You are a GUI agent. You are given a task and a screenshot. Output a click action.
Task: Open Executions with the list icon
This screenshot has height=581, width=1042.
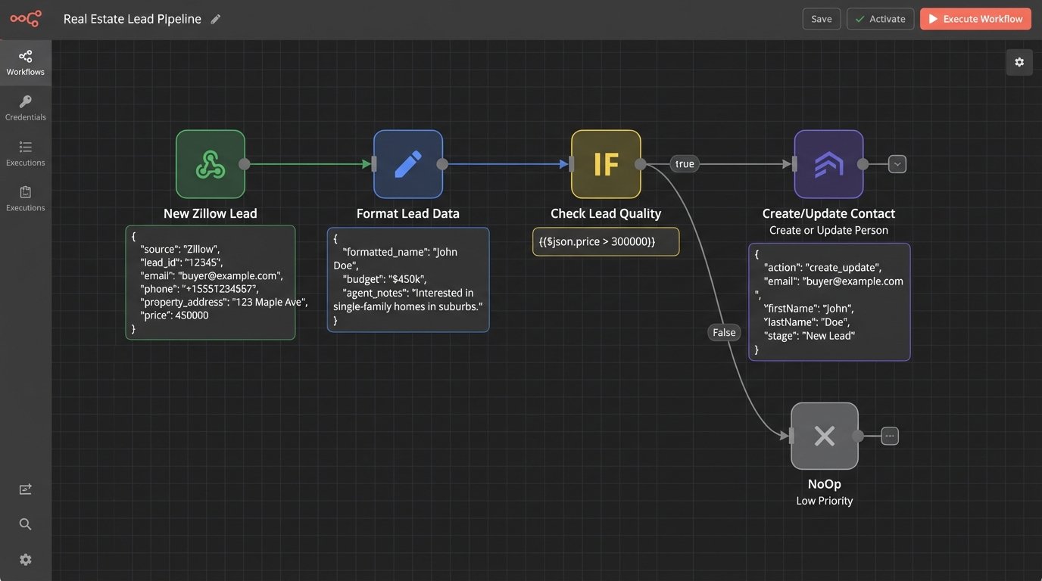click(x=26, y=154)
